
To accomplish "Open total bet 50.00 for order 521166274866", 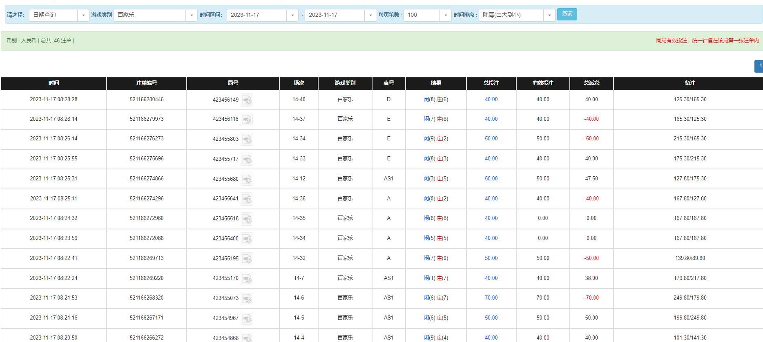I will [x=491, y=179].
